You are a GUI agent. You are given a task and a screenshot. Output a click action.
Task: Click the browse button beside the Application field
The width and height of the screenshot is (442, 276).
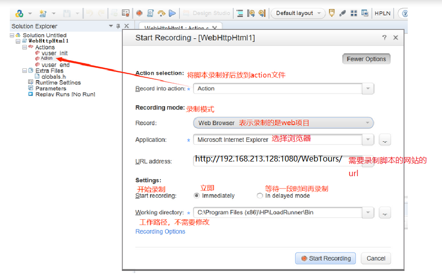click(385, 139)
